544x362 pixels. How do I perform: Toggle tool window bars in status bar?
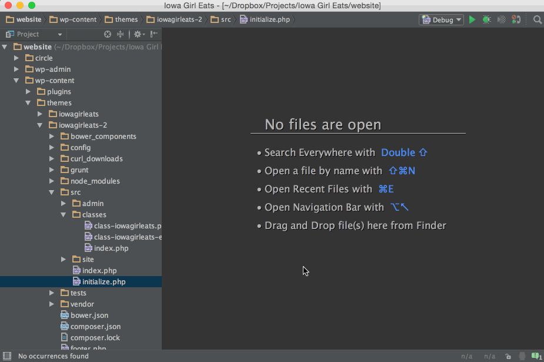[7, 356]
